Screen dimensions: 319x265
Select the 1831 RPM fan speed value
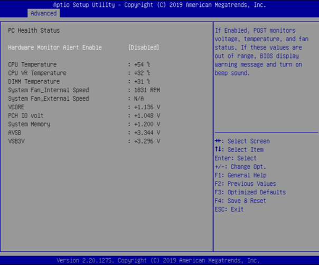146,90
